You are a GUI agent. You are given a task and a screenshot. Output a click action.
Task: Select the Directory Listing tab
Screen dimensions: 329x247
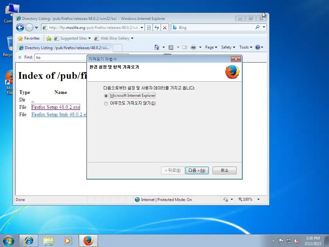point(65,48)
